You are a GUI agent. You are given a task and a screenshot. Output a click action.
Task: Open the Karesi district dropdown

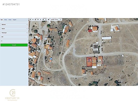(14, 29)
